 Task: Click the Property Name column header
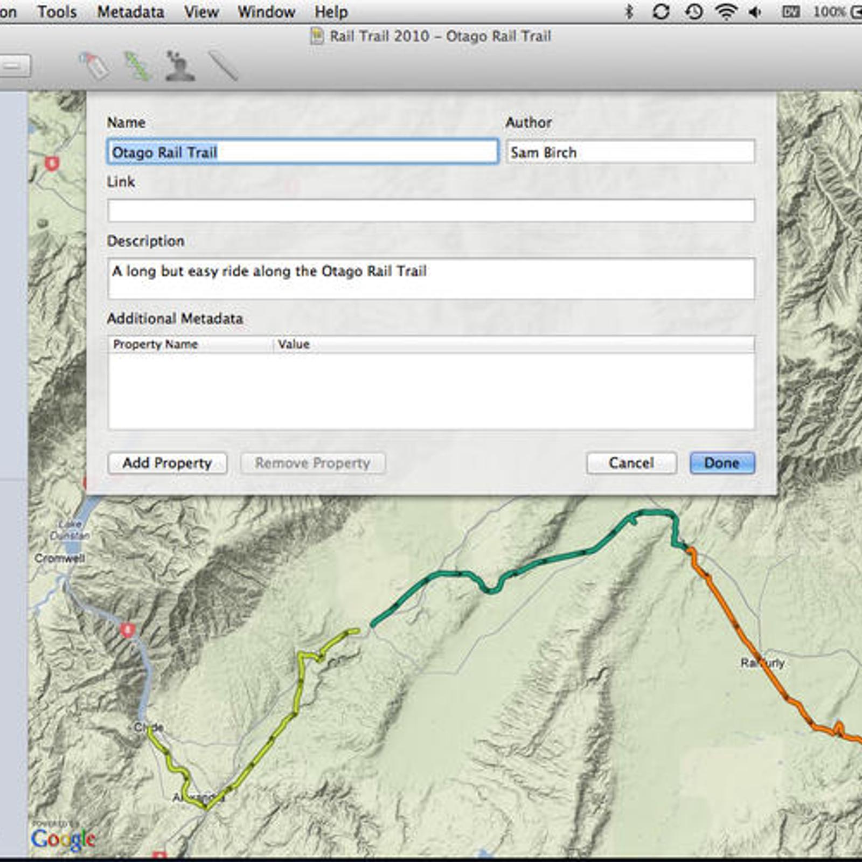tap(191, 344)
